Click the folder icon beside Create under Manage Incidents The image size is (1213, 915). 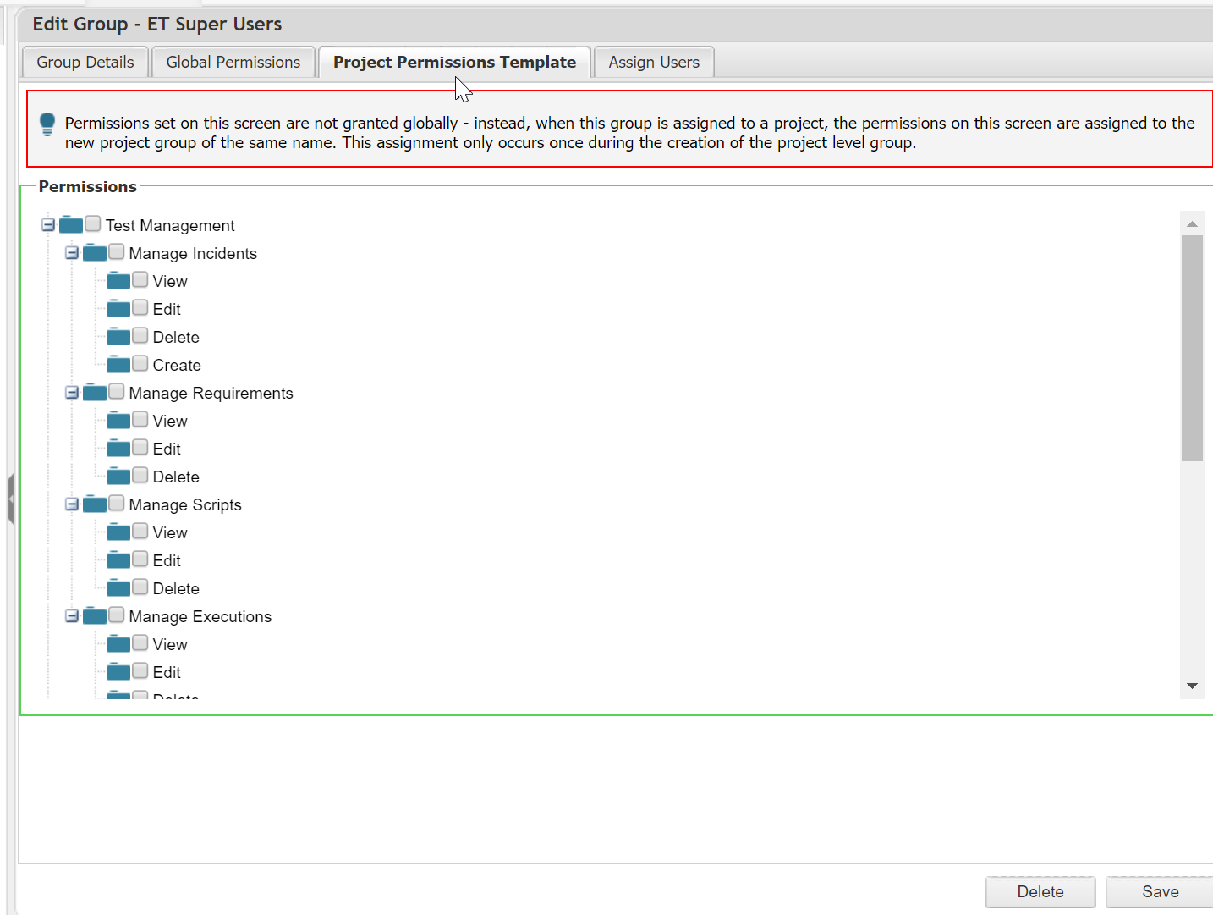[x=118, y=365]
